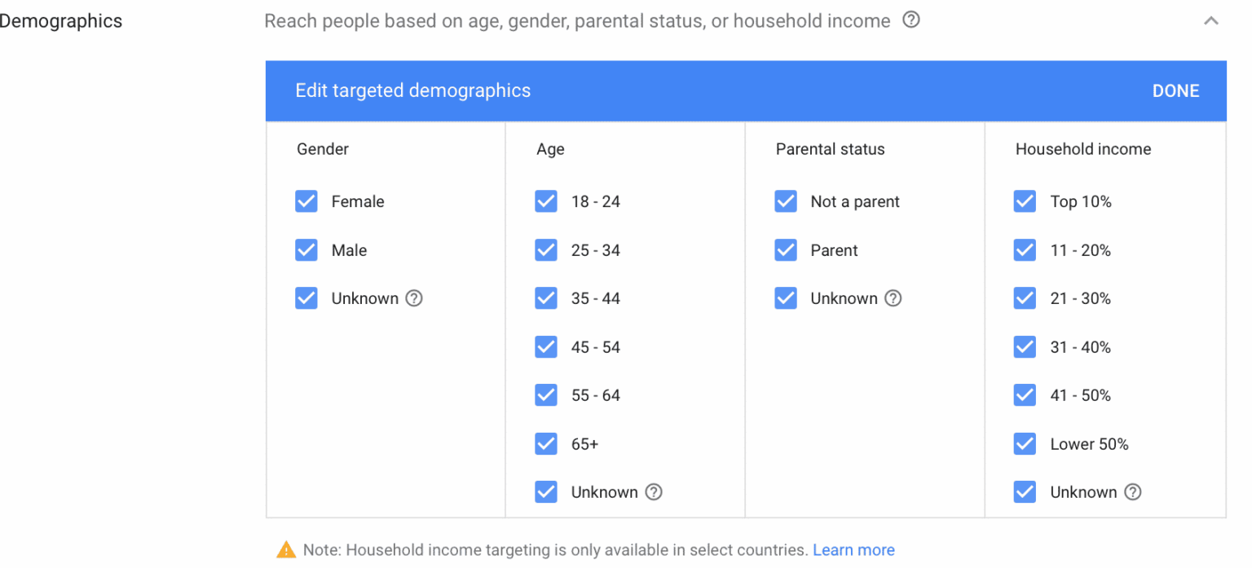This screenshot has height=568, width=1252.
Task: Click help icon beside Parental status Unknown
Action: pyautogui.click(x=893, y=298)
